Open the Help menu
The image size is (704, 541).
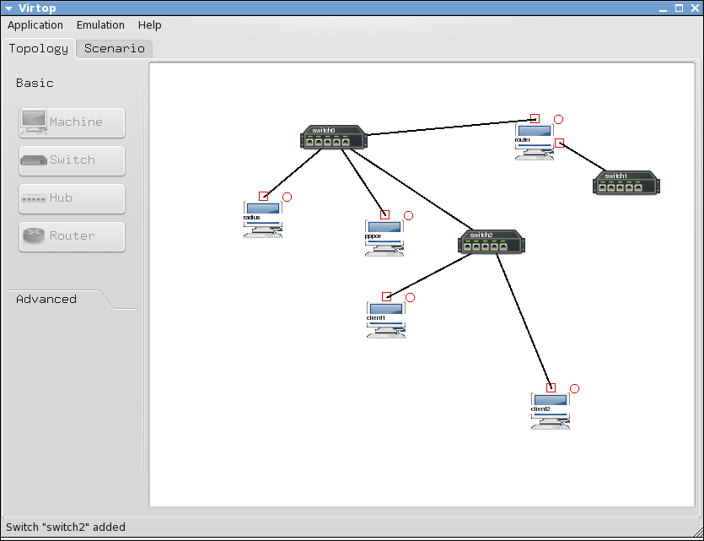click(149, 25)
